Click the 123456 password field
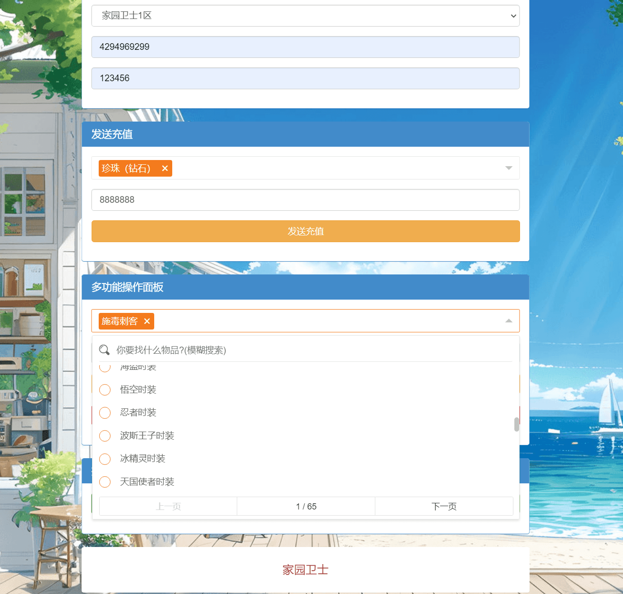This screenshot has height=594, width=623. click(305, 78)
